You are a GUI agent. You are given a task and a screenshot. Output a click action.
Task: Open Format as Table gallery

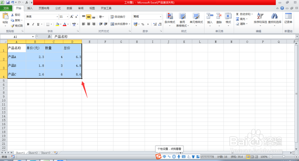(182, 20)
